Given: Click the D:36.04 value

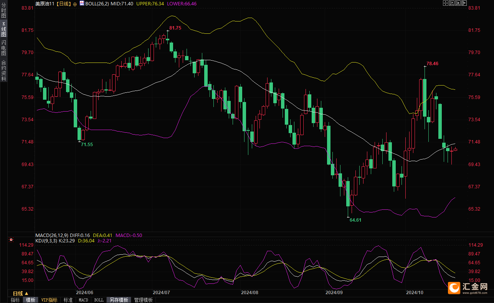Looking at the screenshot, I should (86, 240).
